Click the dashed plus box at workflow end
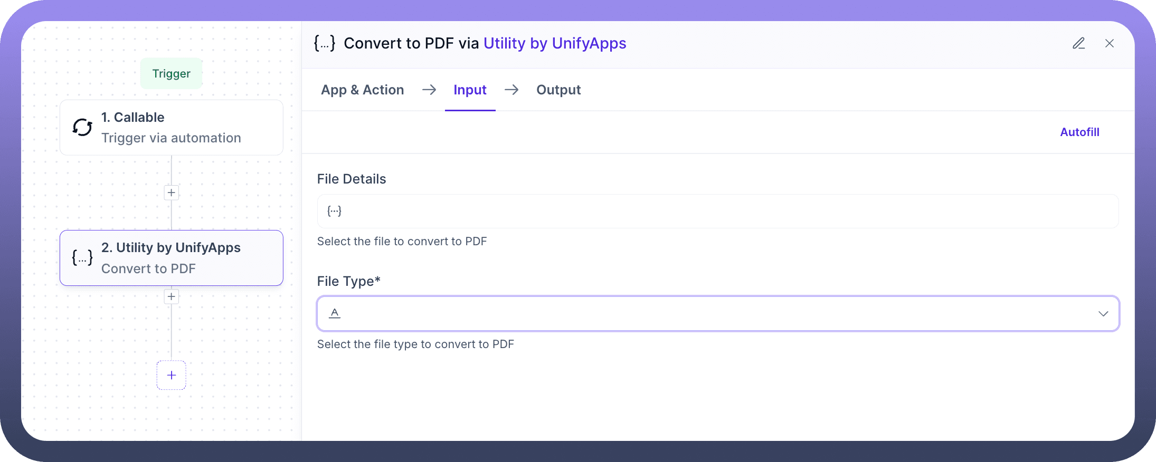The image size is (1156, 462). pos(171,375)
